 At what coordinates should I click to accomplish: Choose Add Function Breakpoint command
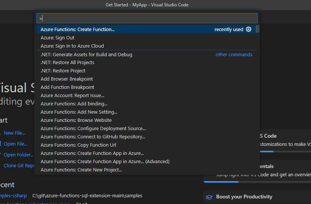coord(146,87)
